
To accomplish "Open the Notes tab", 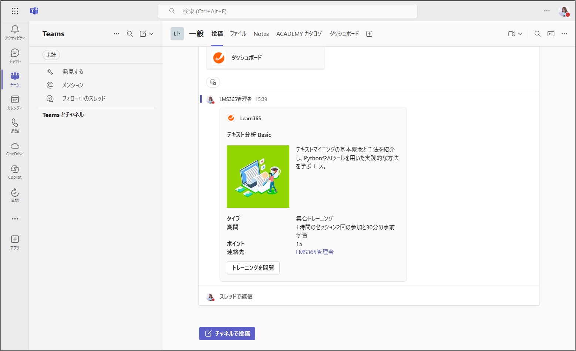I will click(x=261, y=34).
